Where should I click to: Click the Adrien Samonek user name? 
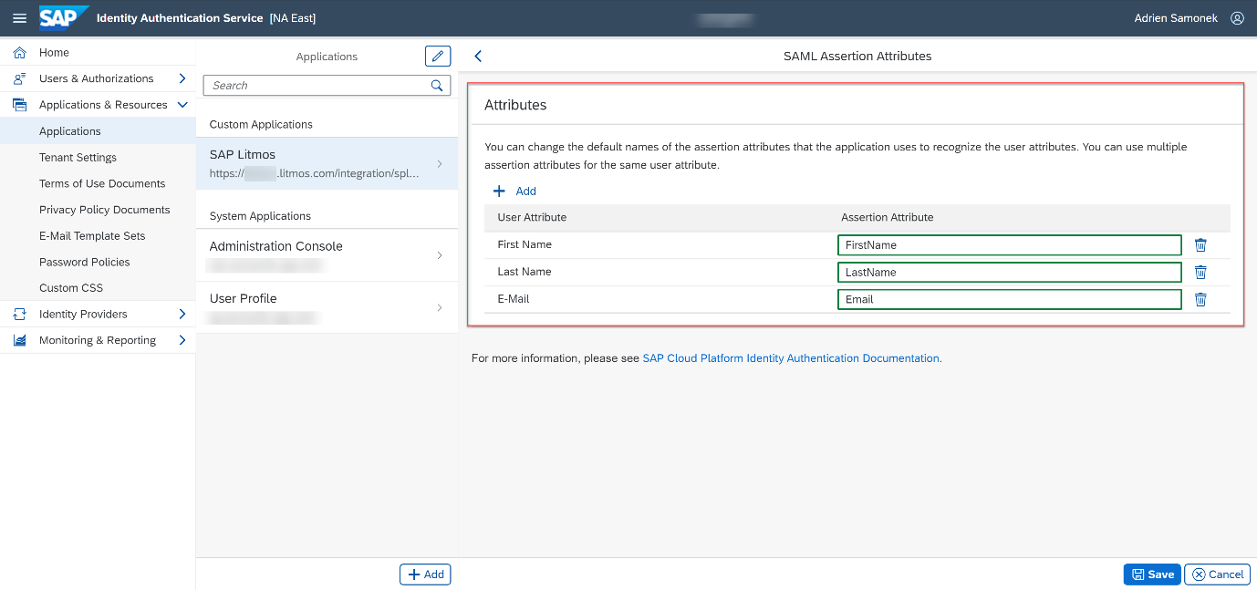coord(1176,18)
